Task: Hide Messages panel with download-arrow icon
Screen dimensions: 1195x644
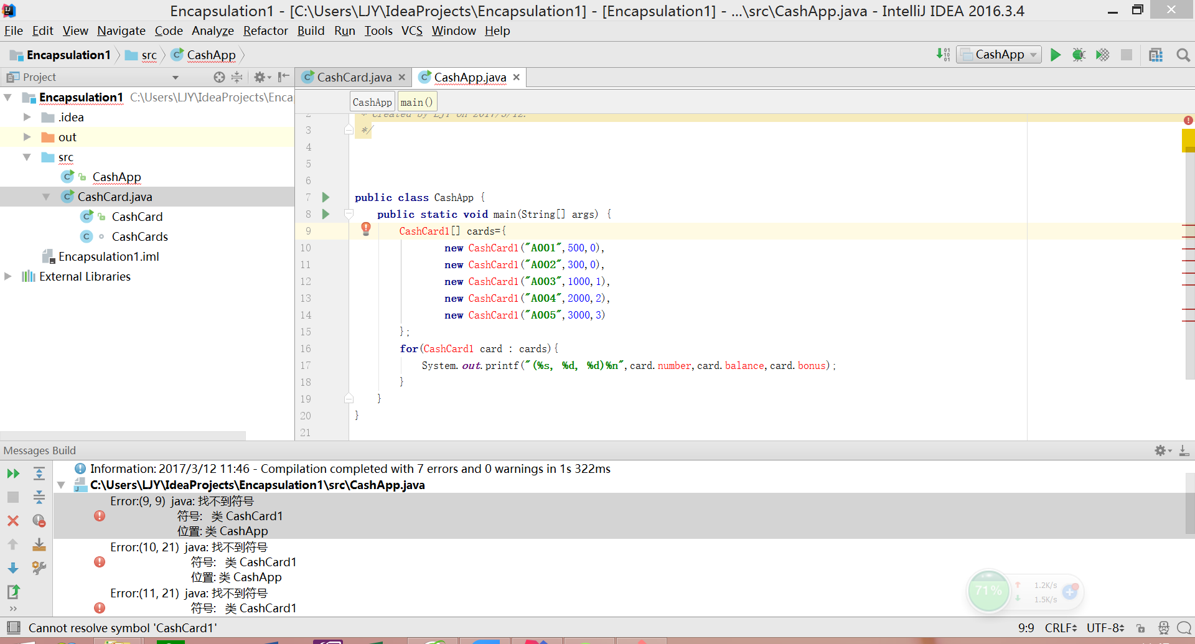Action: pos(1184,450)
